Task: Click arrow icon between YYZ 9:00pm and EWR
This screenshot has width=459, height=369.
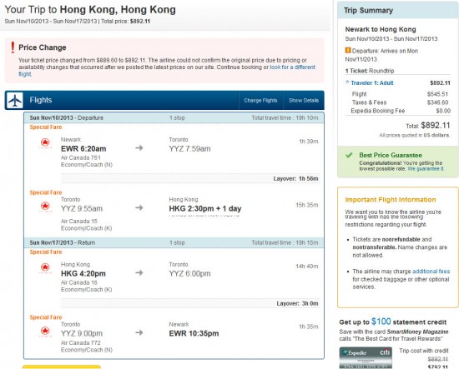Action: pos(139,332)
